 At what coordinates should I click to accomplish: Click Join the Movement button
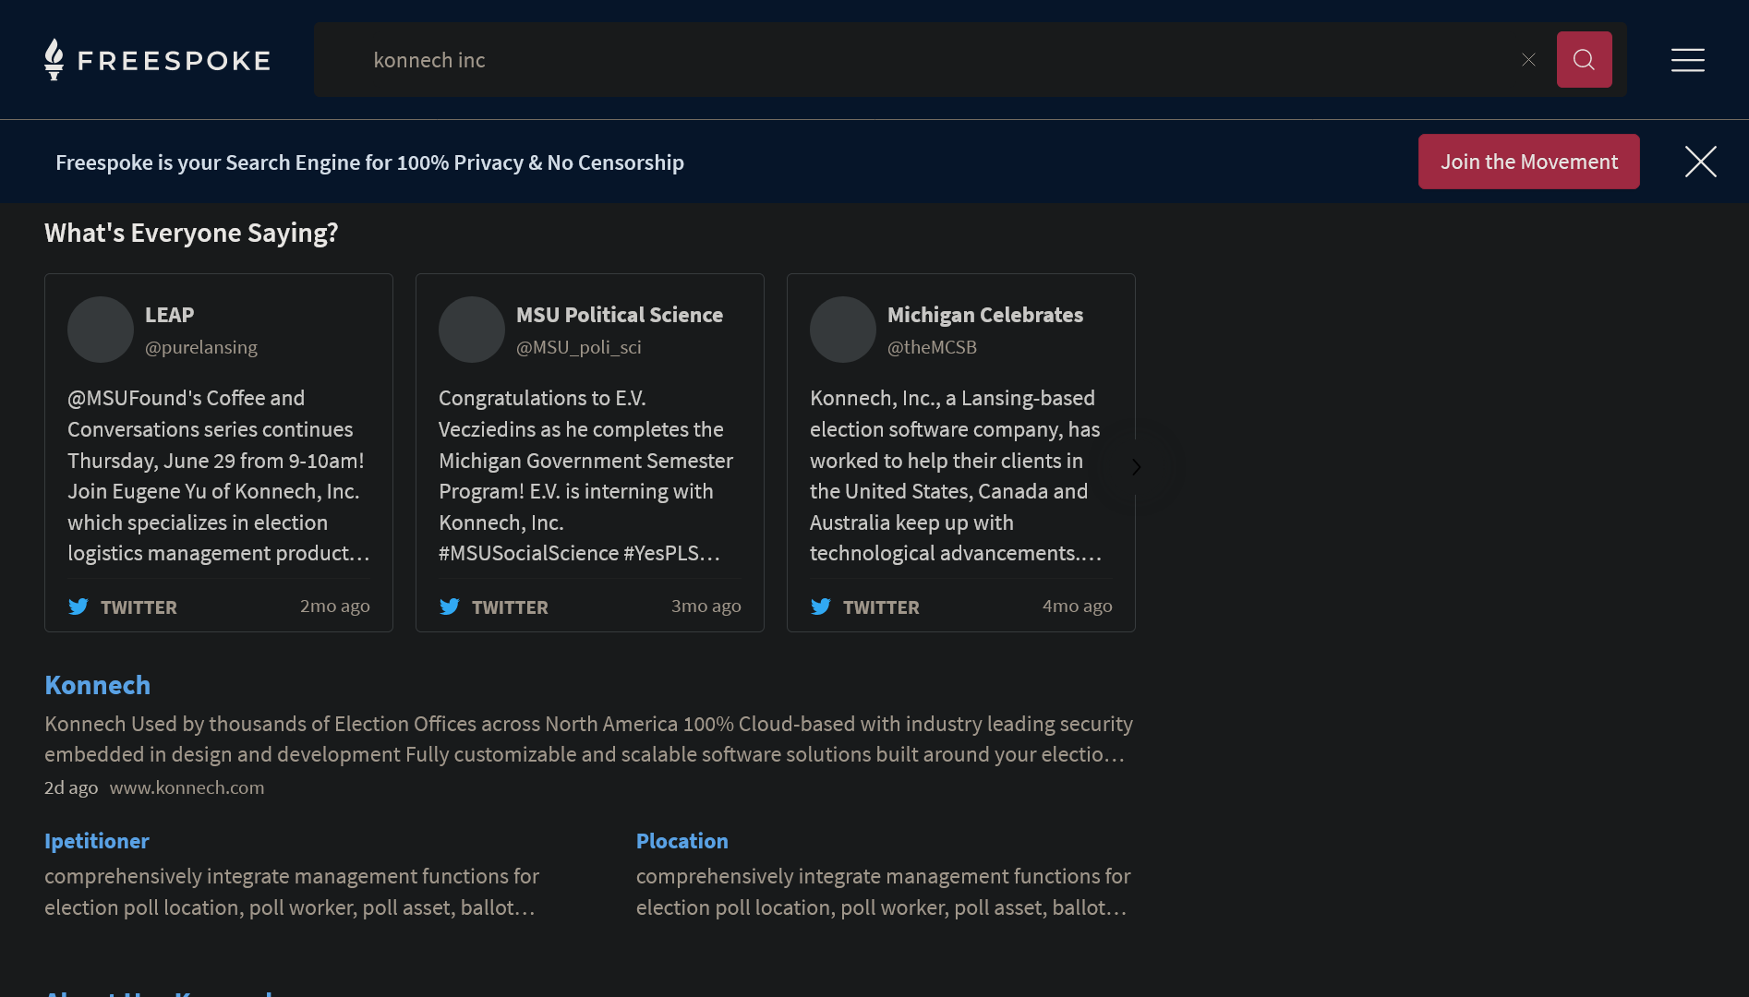point(1528,162)
